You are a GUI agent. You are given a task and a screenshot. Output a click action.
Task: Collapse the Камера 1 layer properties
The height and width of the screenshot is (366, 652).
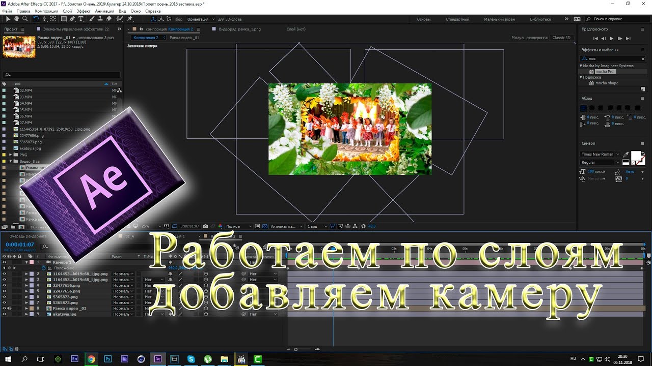(26, 262)
